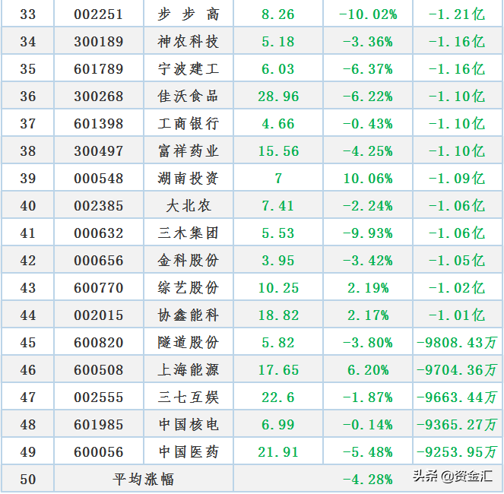Click the stock name 佳沃食品
Image resolution: width=504 pixels, height=494 pixels.
pos(189,97)
